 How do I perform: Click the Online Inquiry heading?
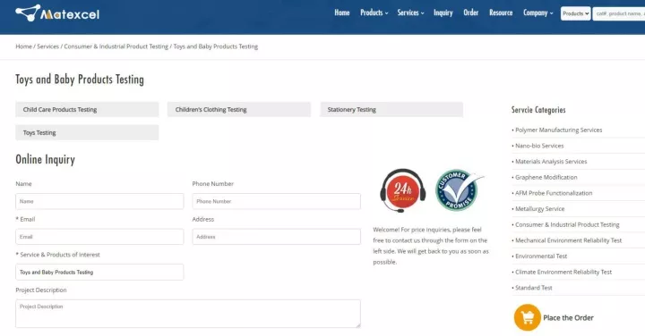[46, 160]
